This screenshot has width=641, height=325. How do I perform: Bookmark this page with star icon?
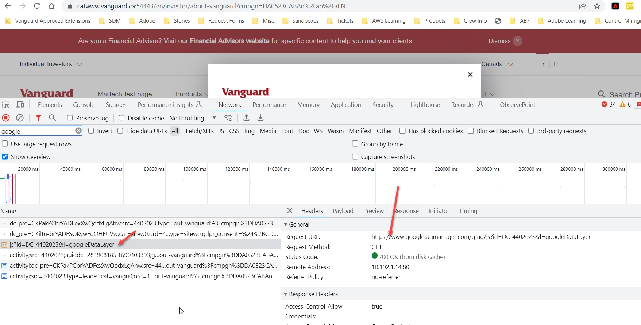pos(597,6)
